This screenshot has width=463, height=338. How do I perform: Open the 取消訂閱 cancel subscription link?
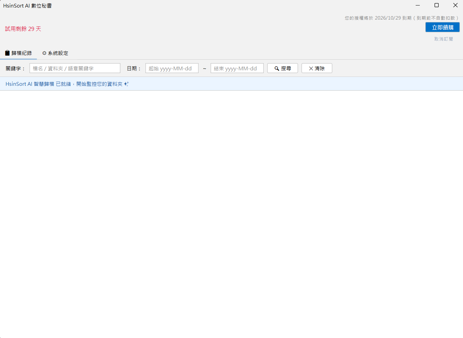443,39
